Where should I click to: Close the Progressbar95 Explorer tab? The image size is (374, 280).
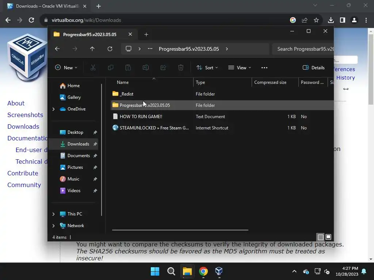tap(130, 34)
